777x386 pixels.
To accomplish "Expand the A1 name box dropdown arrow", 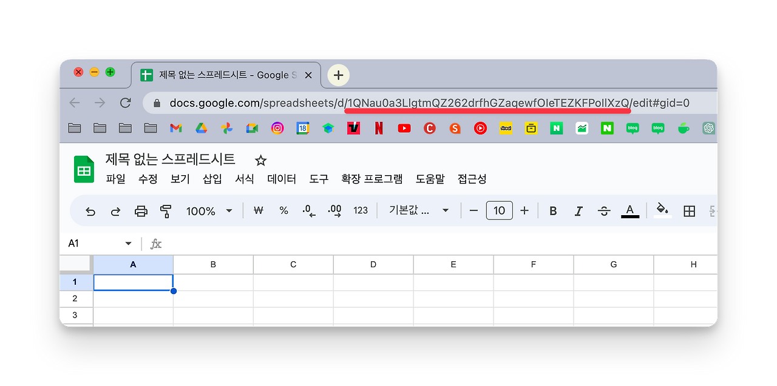I will click(x=128, y=244).
